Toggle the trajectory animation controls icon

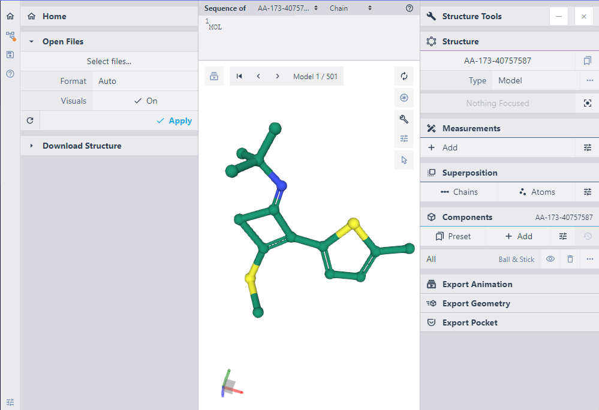tap(214, 76)
